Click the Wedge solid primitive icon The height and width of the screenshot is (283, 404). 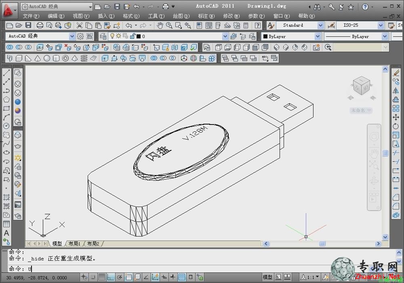[x=28, y=59]
